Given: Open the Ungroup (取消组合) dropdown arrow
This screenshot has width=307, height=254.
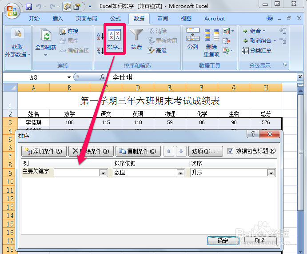Looking at the screenshot, I should pos(275,41).
